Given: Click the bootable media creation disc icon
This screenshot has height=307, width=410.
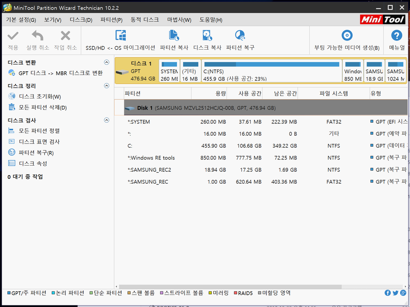Looking at the screenshot, I should click(347, 35).
